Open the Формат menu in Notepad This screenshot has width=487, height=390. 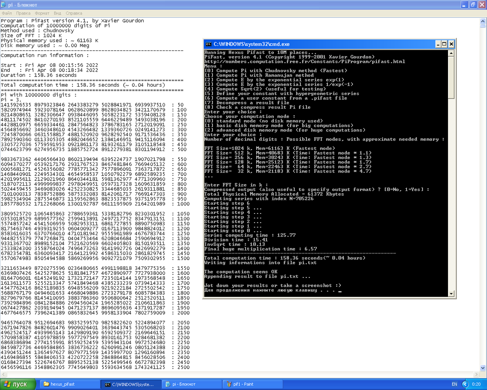coord(42,13)
